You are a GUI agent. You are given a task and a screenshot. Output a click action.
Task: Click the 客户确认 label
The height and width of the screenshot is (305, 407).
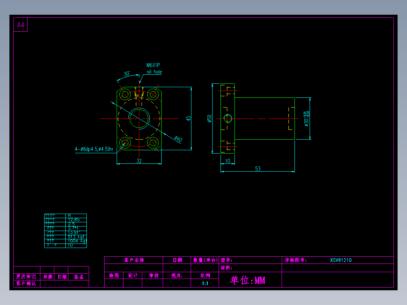point(26,283)
